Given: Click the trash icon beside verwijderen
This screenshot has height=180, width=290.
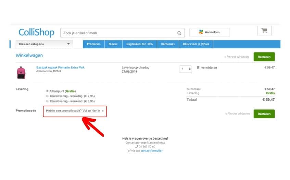Looking at the screenshot, I should [198, 68].
